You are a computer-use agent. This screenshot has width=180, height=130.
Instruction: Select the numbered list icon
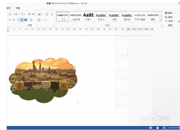coord(16,14)
